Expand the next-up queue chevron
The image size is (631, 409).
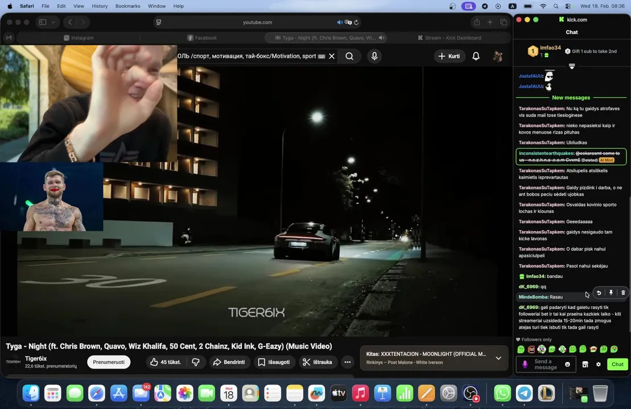pyautogui.click(x=498, y=358)
